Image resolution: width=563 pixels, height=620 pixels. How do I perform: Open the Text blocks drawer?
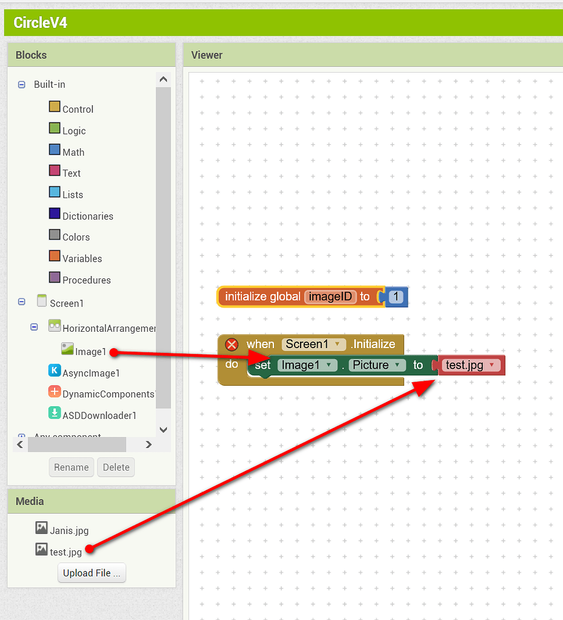(72, 173)
